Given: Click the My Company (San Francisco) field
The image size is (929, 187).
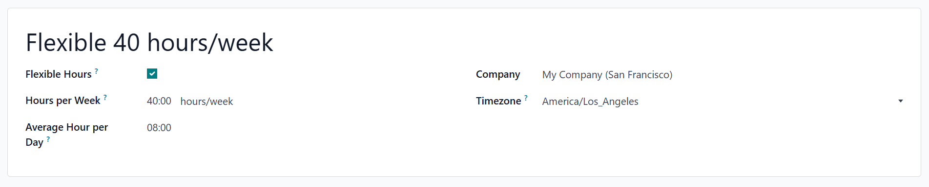Looking at the screenshot, I should (x=607, y=75).
